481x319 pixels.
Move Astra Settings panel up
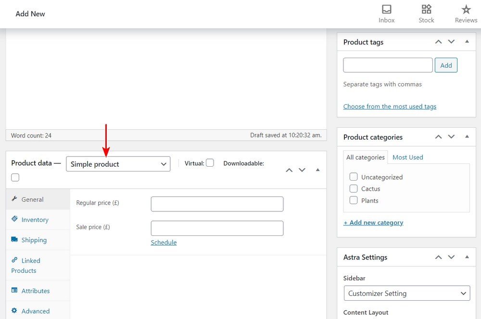click(x=438, y=258)
